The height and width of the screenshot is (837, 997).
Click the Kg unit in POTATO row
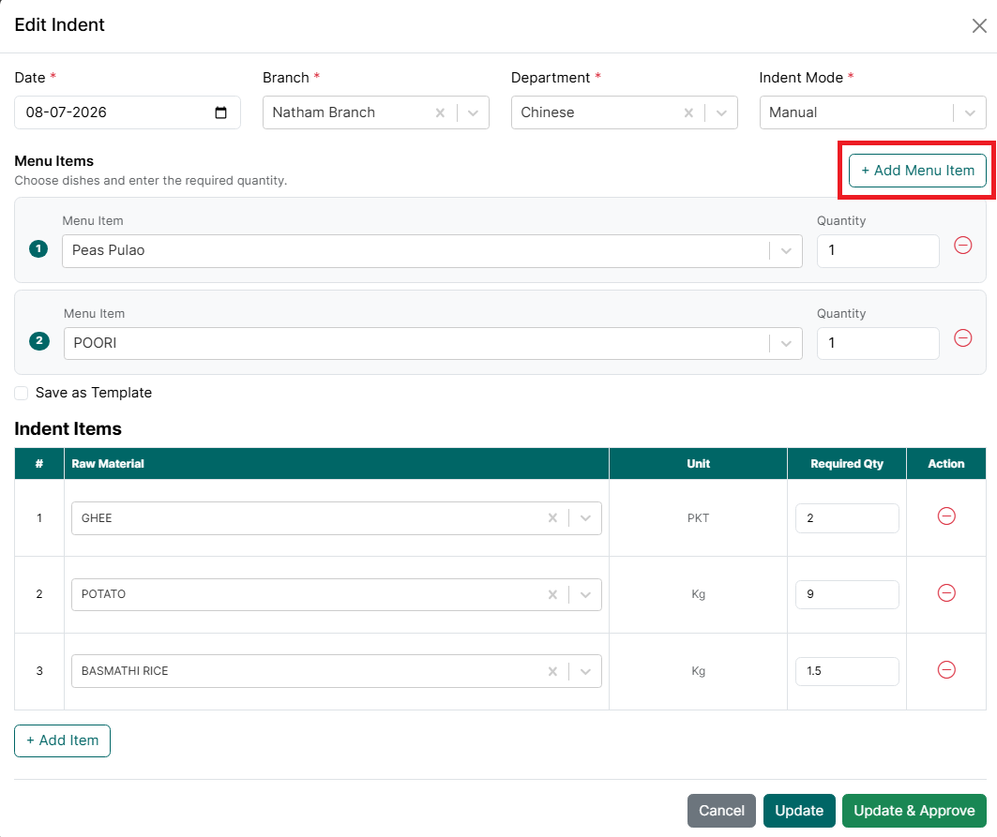pos(698,594)
